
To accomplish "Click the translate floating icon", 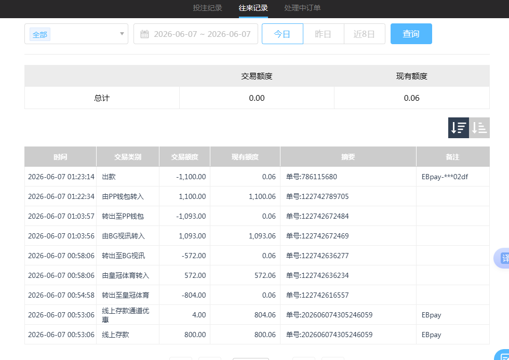I will click(503, 258).
